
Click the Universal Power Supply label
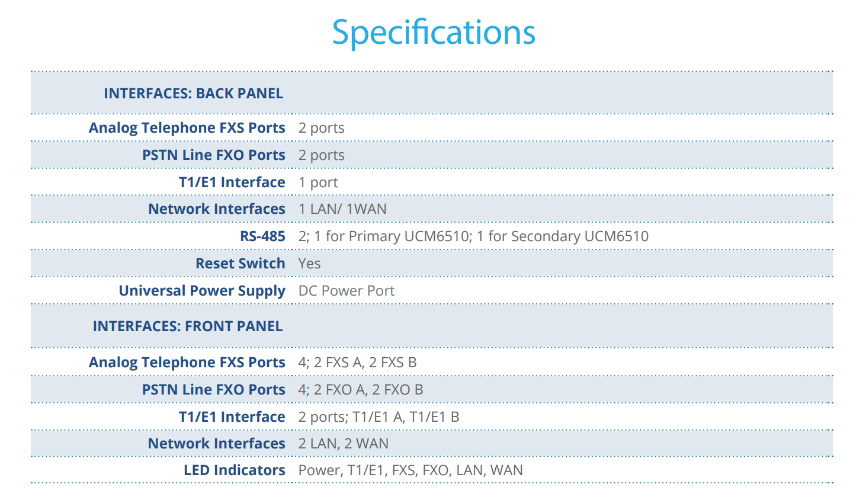[x=202, y=291]
